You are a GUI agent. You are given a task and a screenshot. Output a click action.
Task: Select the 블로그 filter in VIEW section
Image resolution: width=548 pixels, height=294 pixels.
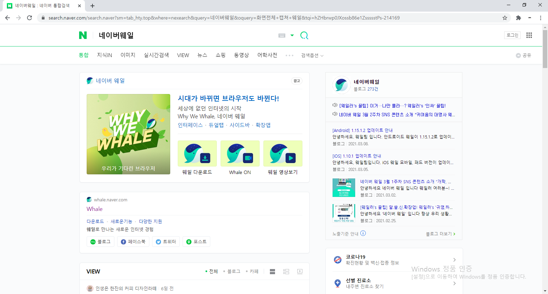coord(232,271)
